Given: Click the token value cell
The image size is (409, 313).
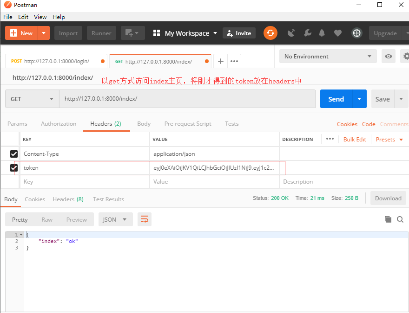Looking at the screenshot, I should coord(214,168).
